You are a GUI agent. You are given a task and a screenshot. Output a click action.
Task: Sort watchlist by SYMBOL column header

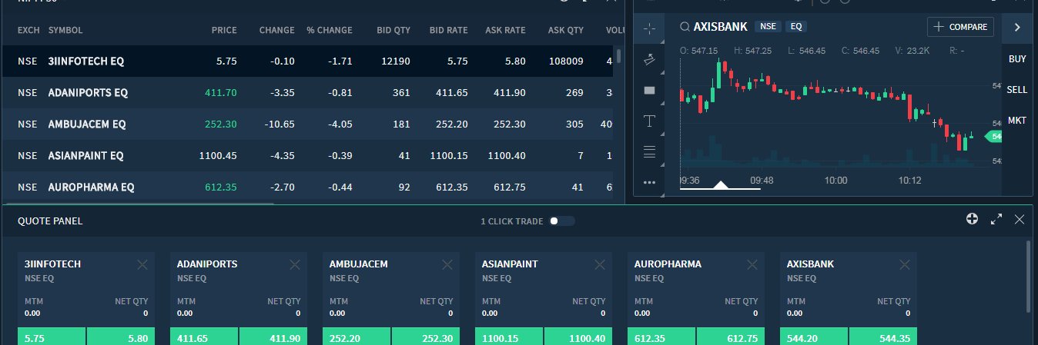pyautogui.click(x=65, y=31)
